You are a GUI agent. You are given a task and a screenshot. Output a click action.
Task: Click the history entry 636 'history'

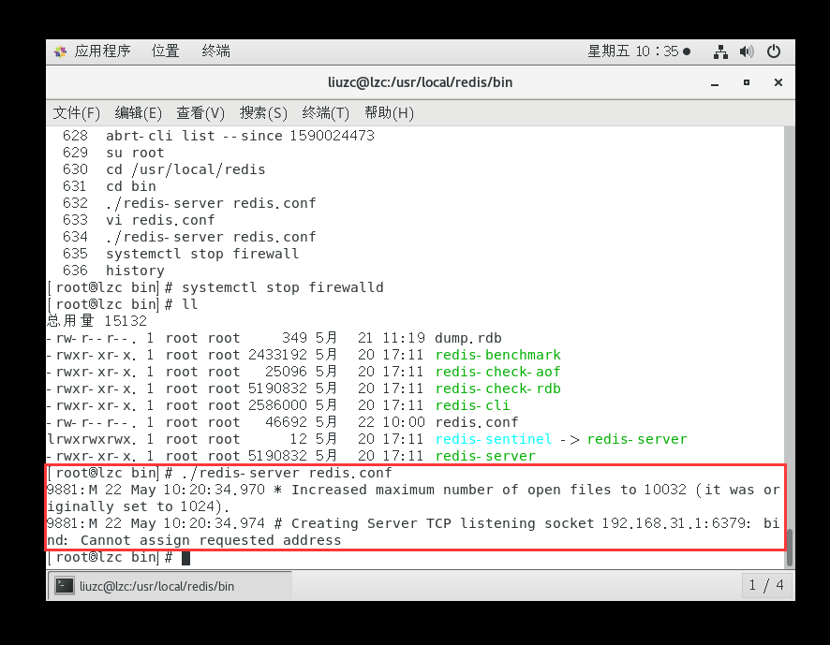pyautogui.click(x=135, y=271)
